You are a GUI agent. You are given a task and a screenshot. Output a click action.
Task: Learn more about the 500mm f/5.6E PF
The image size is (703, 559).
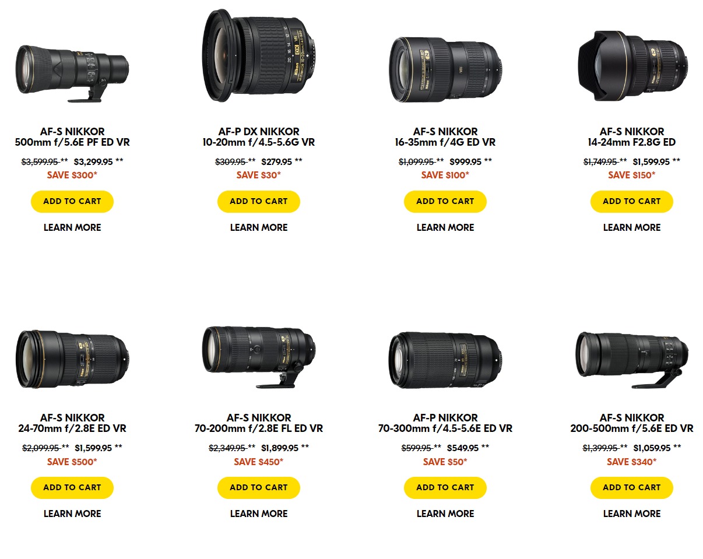pyautogui.click(x=72, y=227)
